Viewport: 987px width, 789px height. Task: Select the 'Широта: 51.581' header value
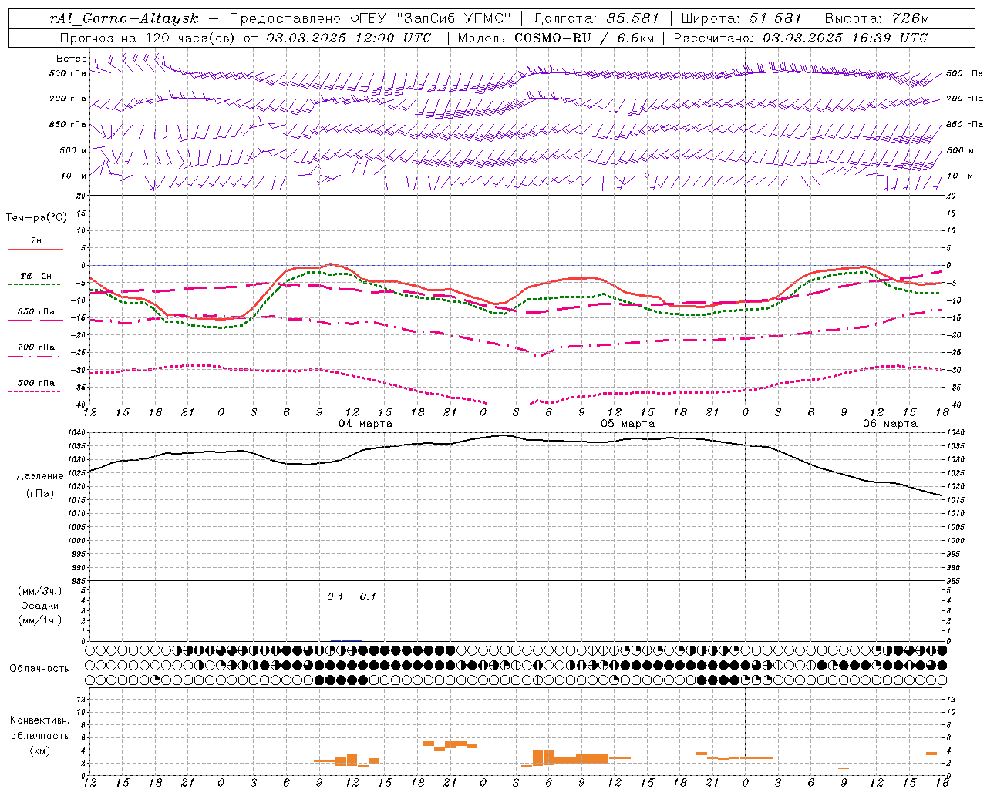coord(742,18)
